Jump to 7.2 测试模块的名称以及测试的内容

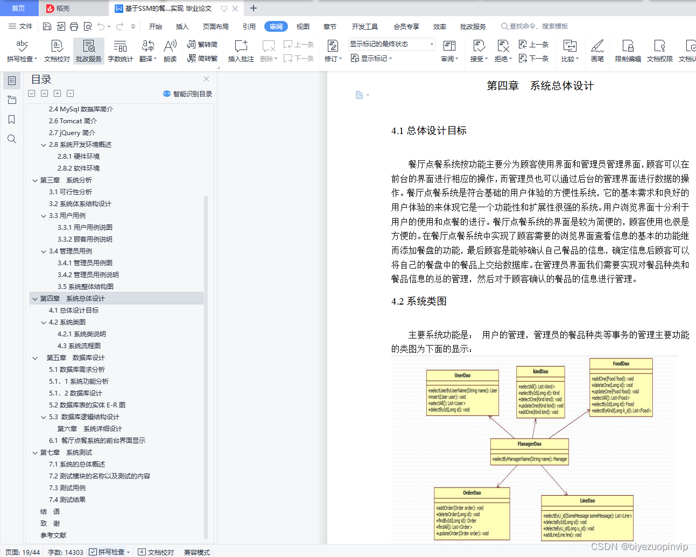[x=100, y=476]
